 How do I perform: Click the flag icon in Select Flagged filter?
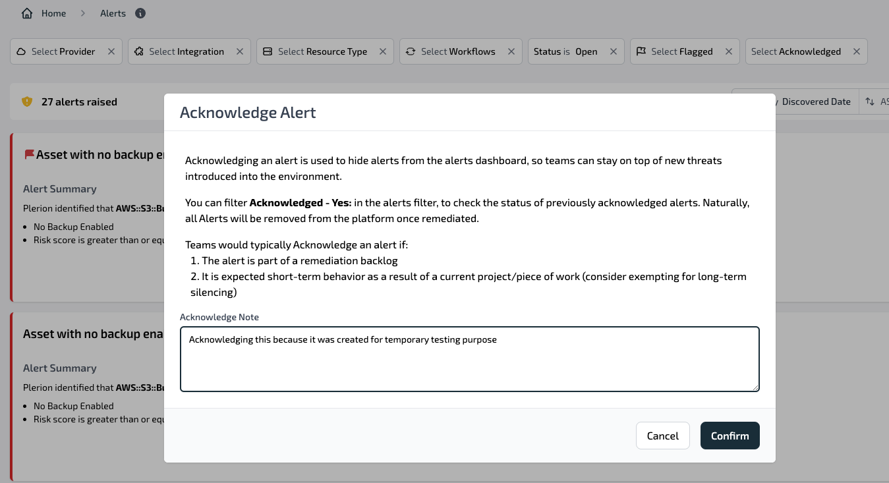coord(641,51)
